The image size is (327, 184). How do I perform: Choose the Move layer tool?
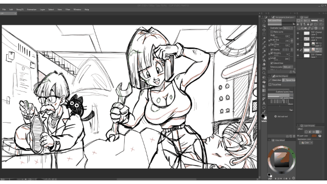pyautogui.click(x=264, y=30)
